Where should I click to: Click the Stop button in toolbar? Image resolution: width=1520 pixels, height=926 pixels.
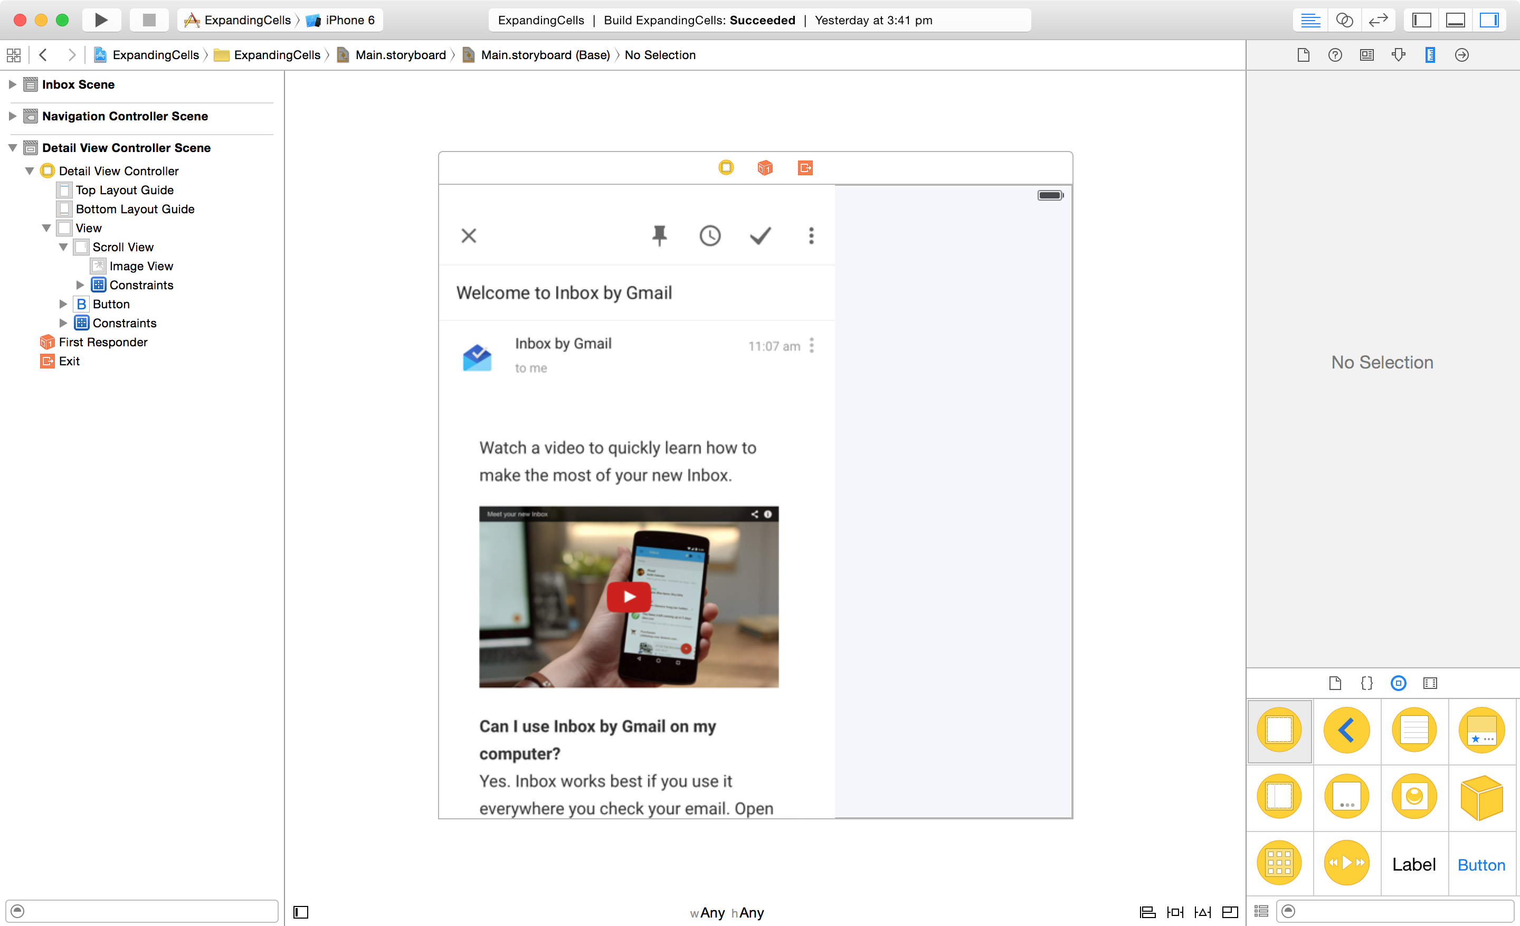[x=149, y=20]
